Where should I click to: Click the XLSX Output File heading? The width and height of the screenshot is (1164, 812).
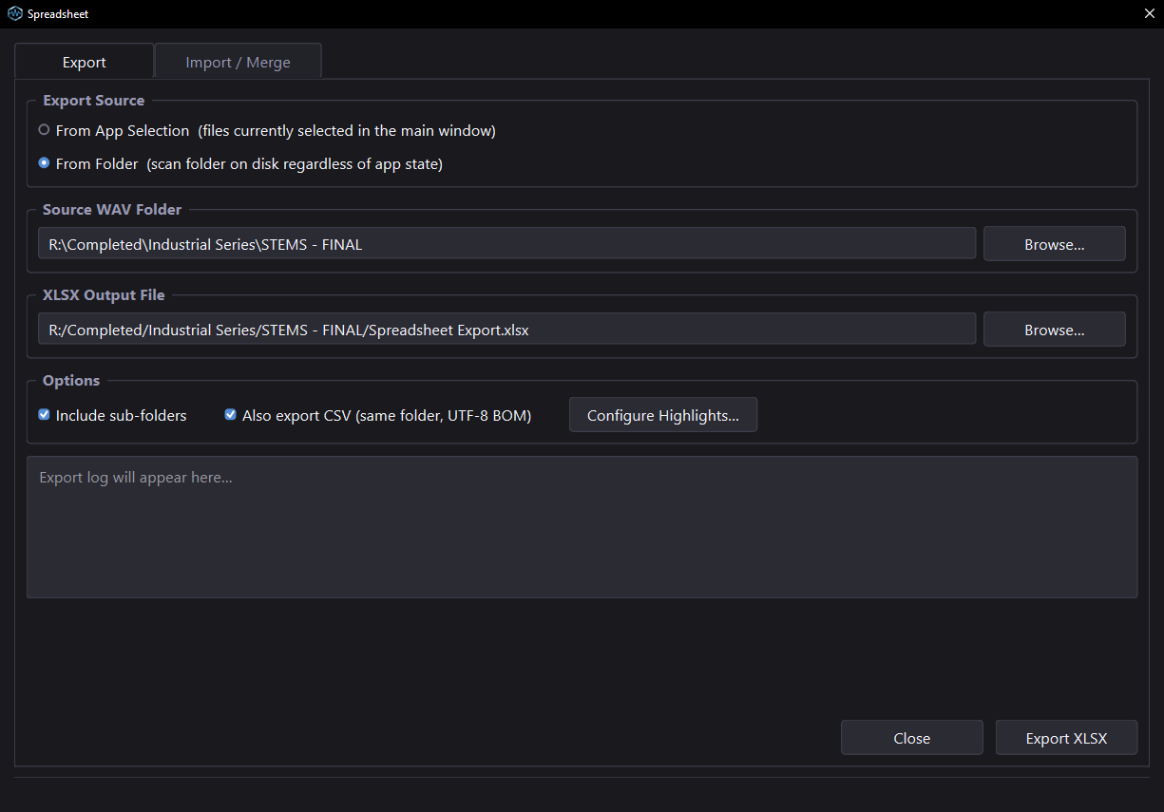tap(104, 295)
